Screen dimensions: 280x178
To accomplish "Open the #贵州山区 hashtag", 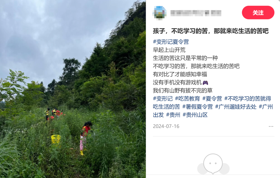I will click(195, 115).
